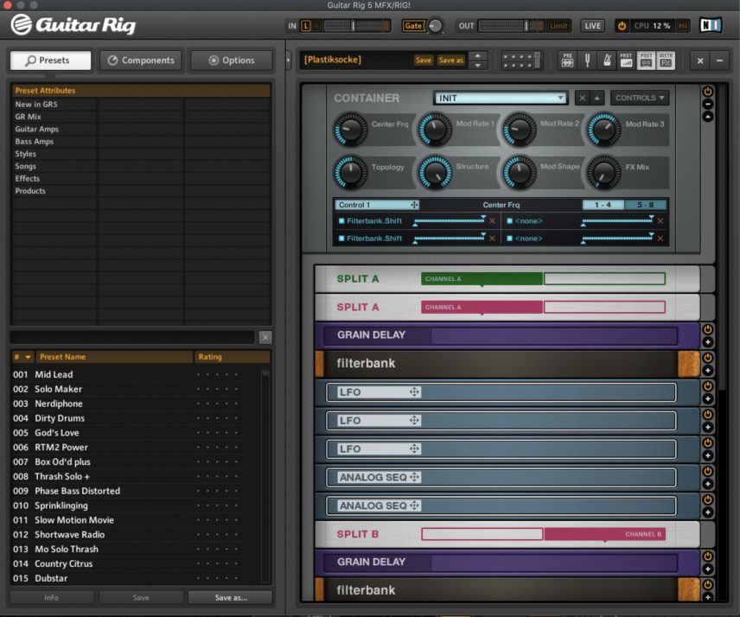Sort by the Preset Name column
The width and height of the screenshot is (740, 617).
113,357
